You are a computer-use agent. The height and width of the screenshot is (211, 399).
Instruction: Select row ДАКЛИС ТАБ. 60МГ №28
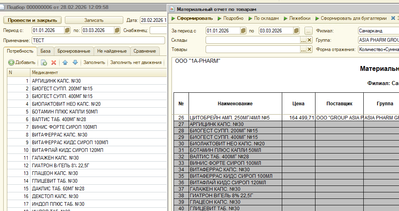tap(87, 189)
